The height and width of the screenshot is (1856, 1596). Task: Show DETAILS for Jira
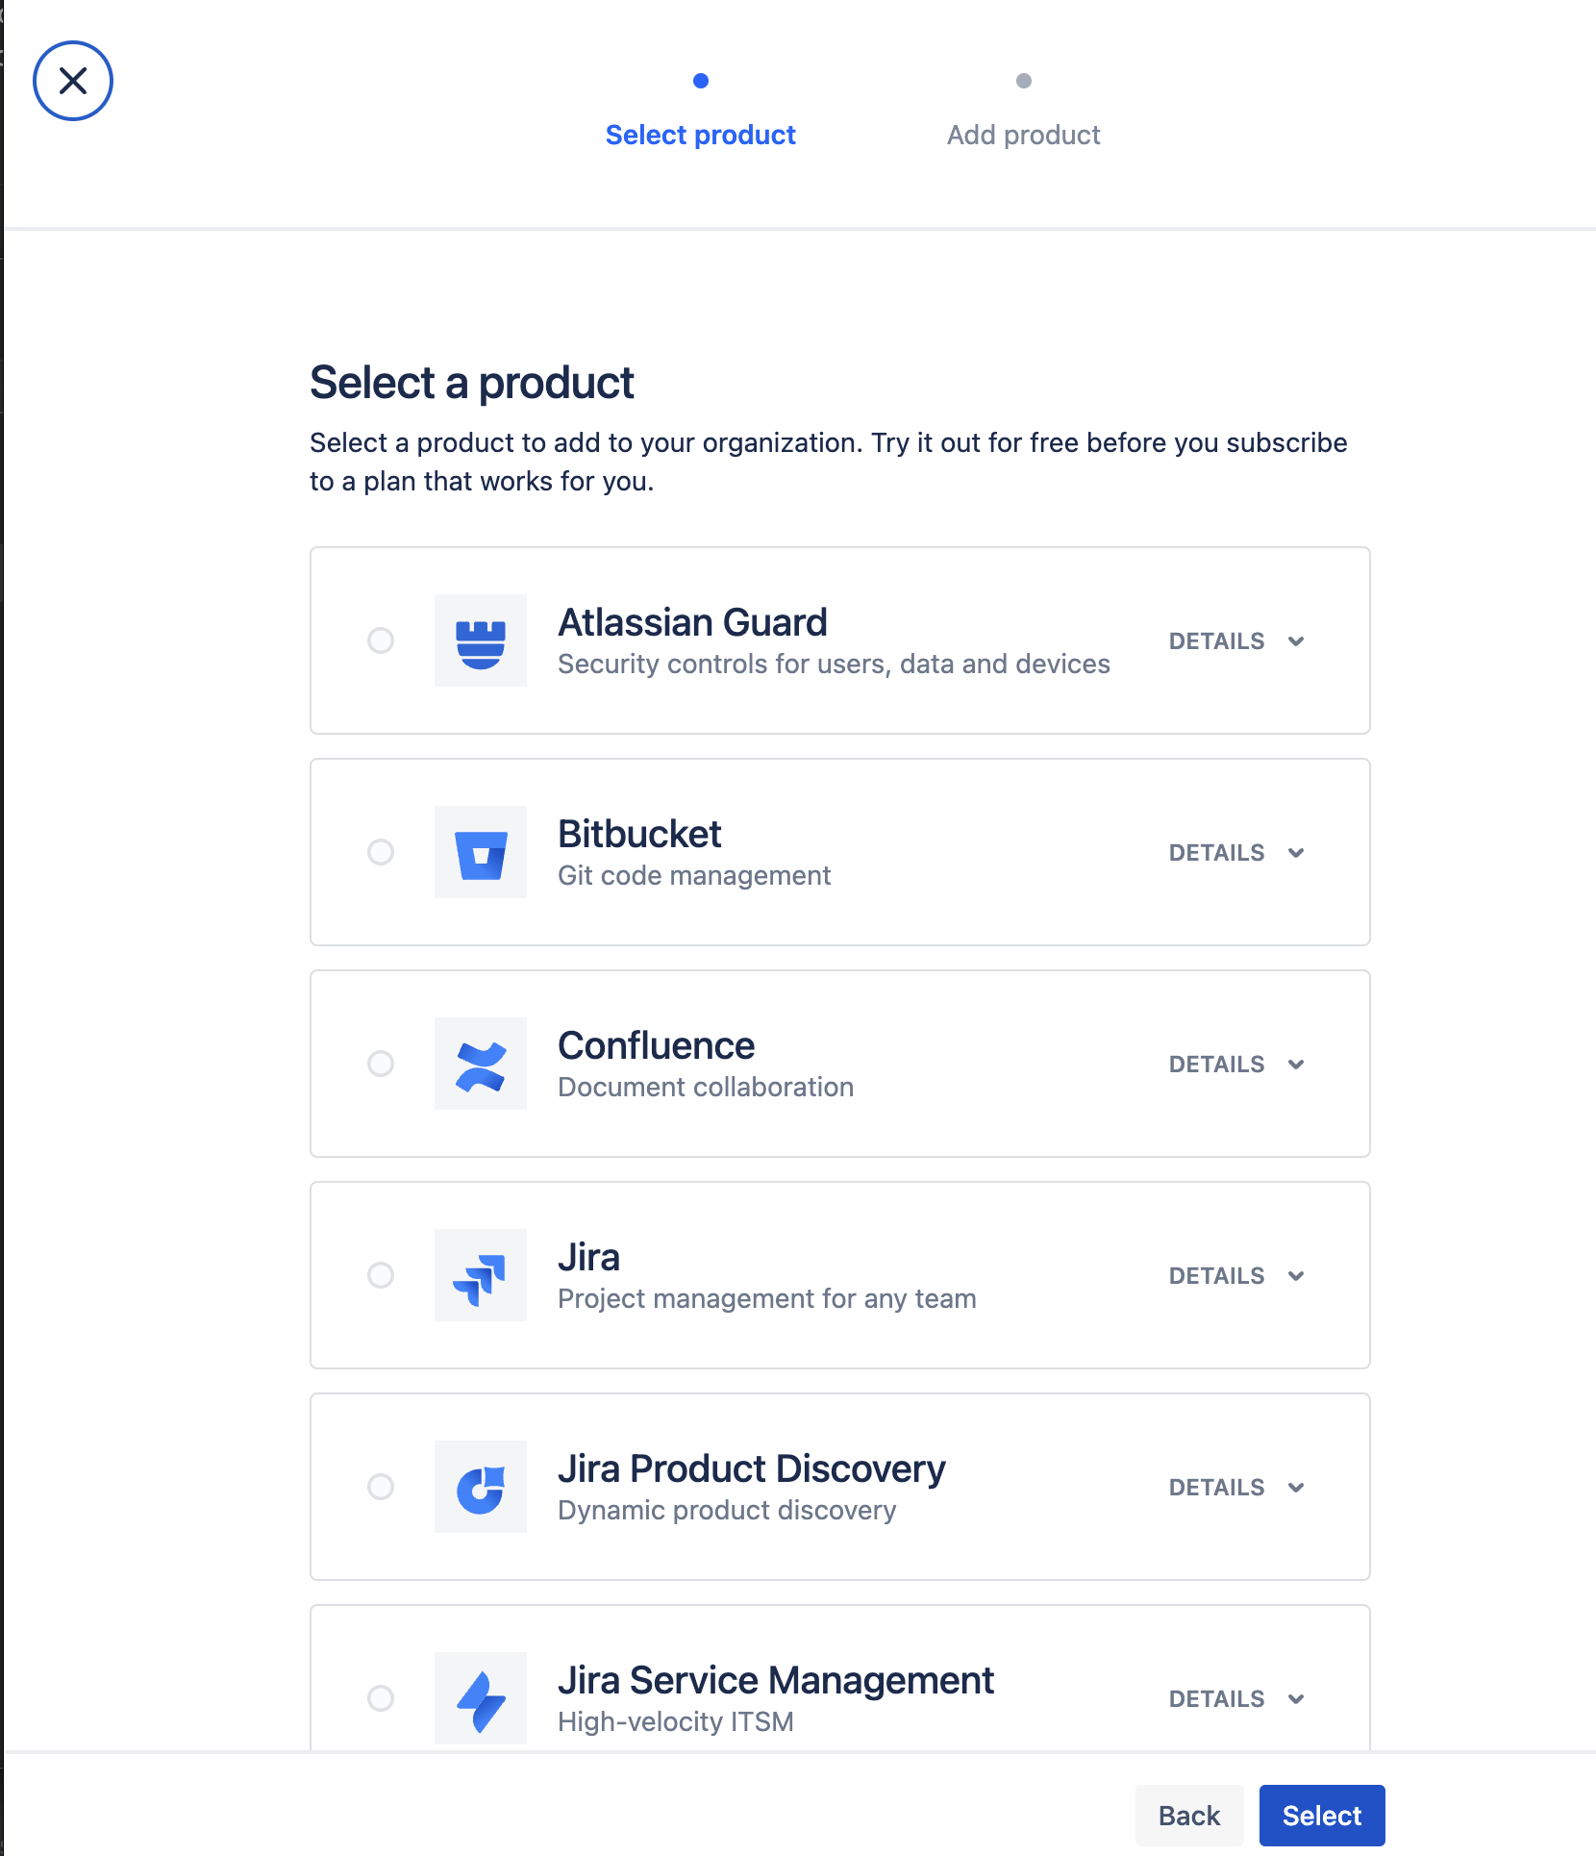(1236, 1276)
